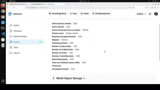This screenshot has width=160, height=90.
Task: Click the RAGFlow logo icon
Action: pos(10,14)
